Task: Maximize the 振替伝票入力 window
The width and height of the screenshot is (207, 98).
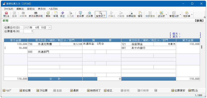Action: [x=192, y=4]
